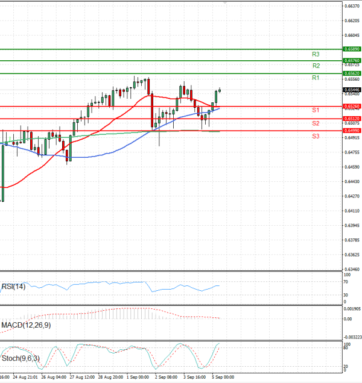Viewport: 362px width, 383px height.
Task: Select the red 0.64990 price tag
Action: pyautogui.click(x=352, y=131)
